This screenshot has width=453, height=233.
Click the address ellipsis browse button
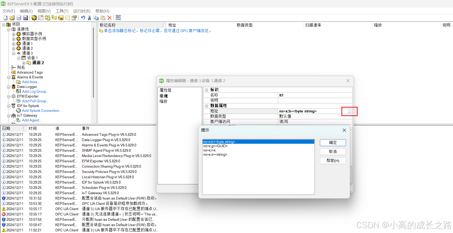tap(349, 111)
